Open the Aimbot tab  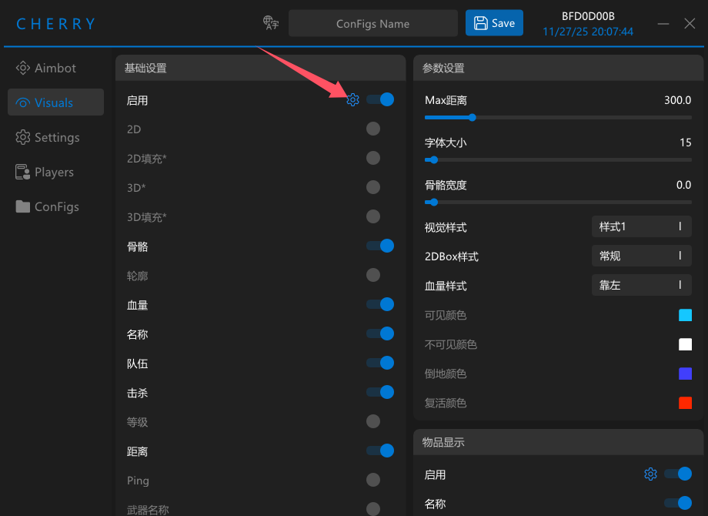coord(55,68)
